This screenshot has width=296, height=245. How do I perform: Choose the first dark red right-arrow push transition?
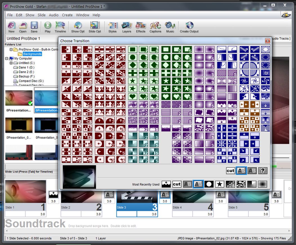66,49
